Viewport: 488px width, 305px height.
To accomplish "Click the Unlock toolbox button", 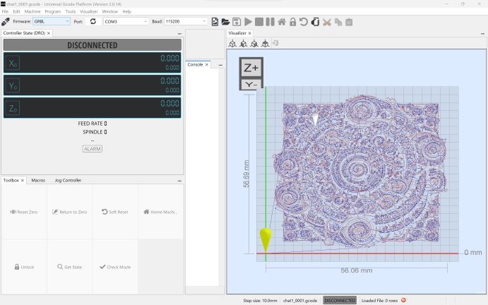I will [x=24, y=267].
